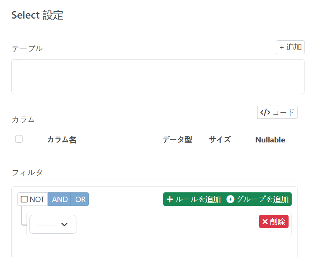313x257 pixels.
Task: Click the テーブル section label
Action: (27, 48)
